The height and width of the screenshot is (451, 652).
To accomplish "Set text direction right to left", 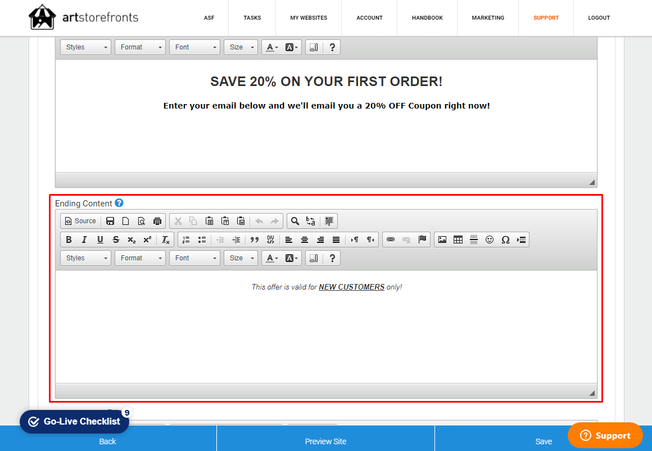I will pos(370,240).
